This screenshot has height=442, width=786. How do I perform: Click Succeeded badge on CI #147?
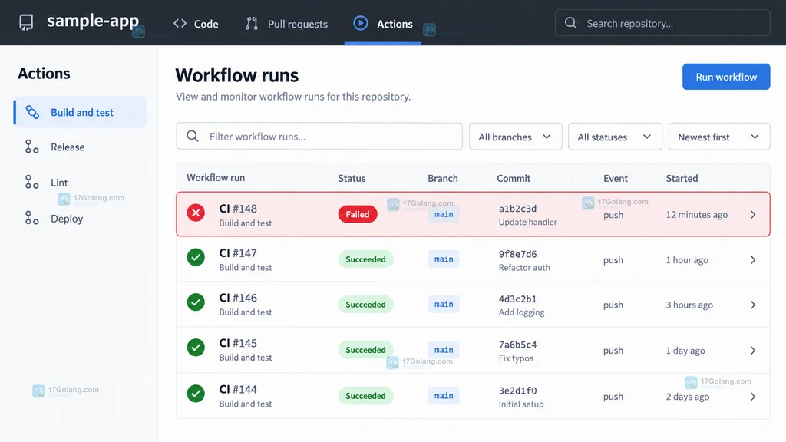coord(365,259)
